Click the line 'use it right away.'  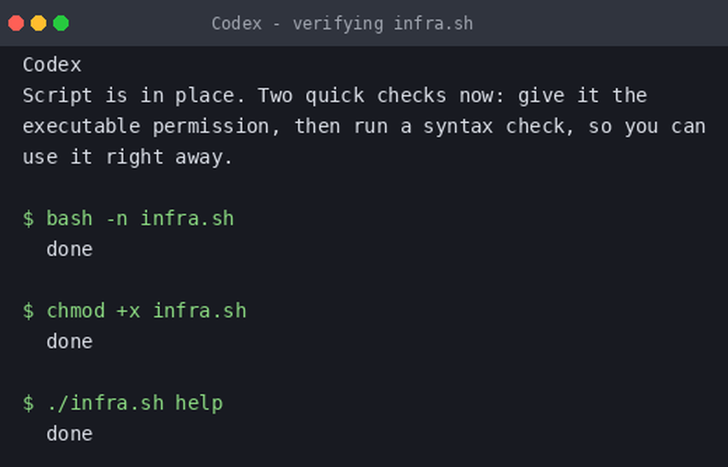(x=127, y=157)
